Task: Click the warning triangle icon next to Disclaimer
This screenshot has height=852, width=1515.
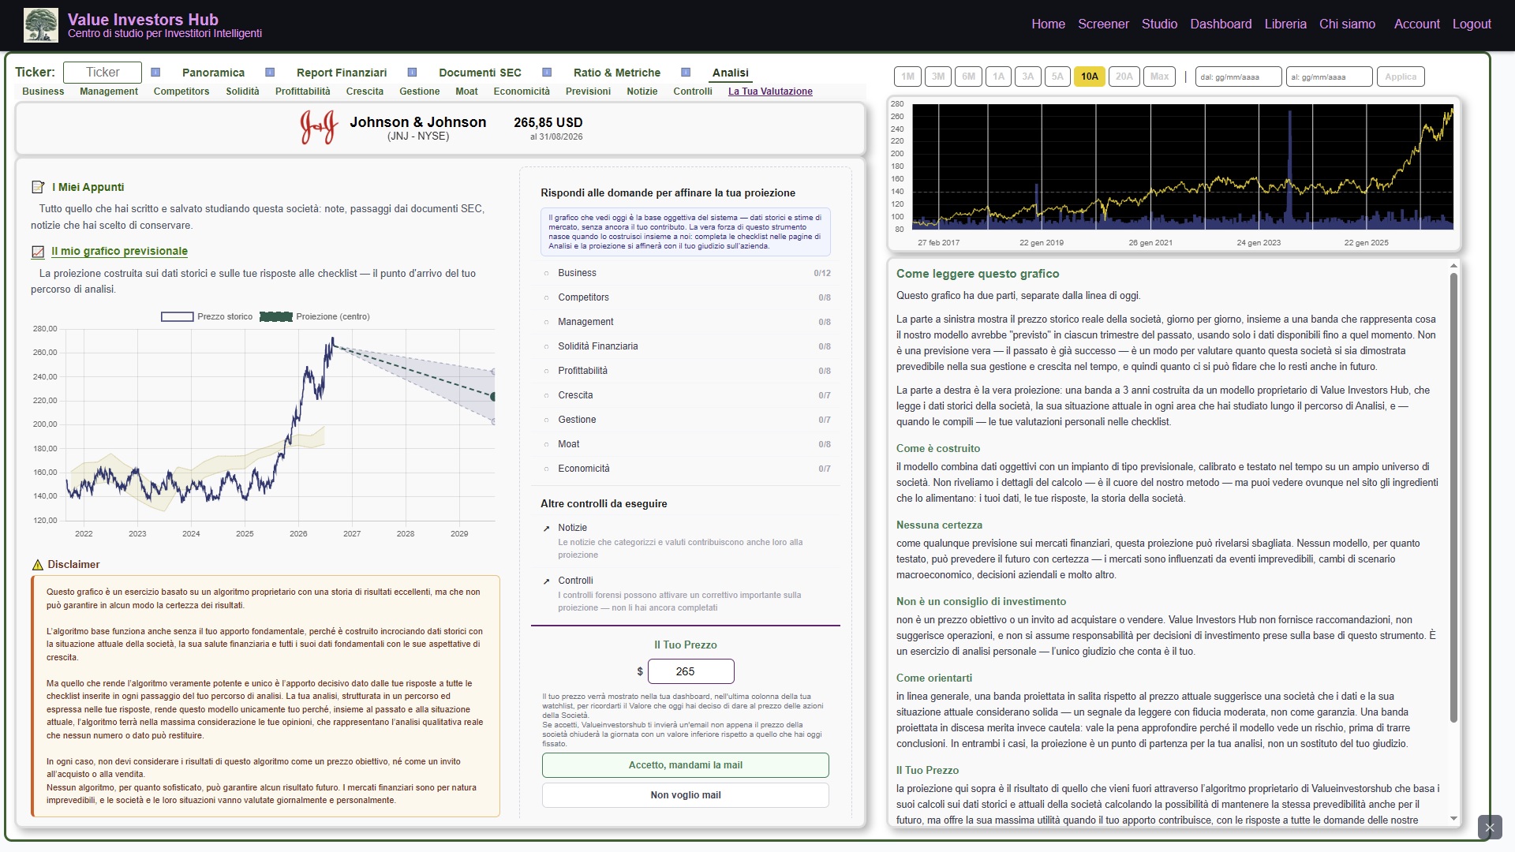Action: click(37, 565)
